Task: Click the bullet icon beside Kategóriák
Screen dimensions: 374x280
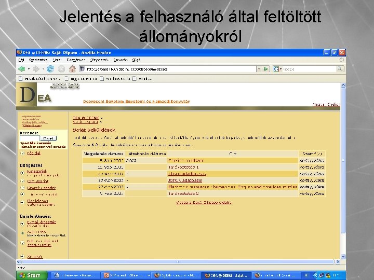Action: [x=22, y=173]
